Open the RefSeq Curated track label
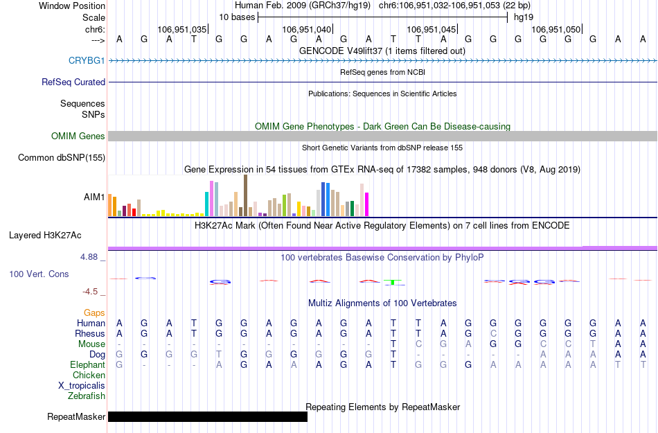The width and height of the screenshot is (658, 433). coord(73,82)
